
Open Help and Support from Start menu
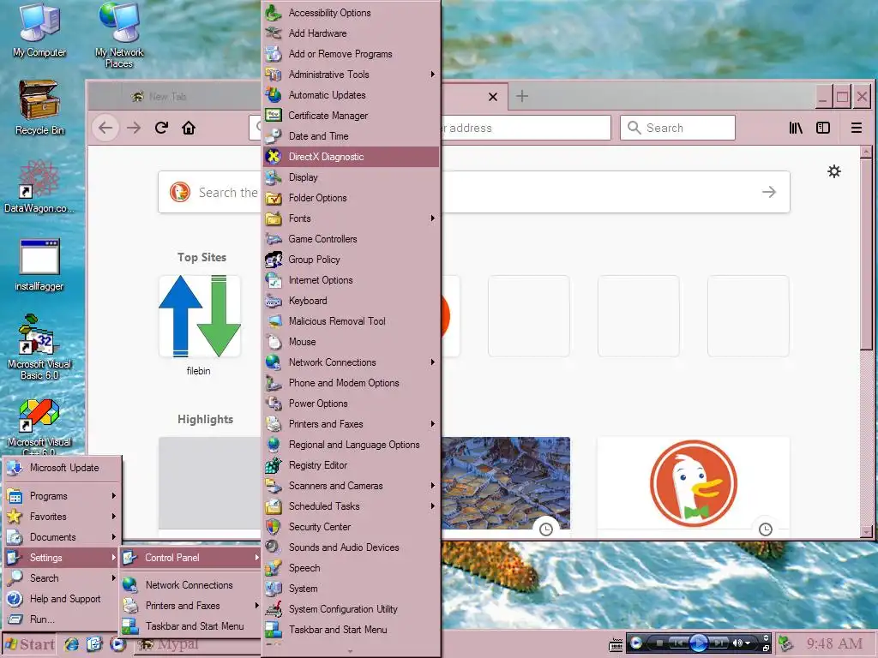pyautogui.click(x=63, y=599)
